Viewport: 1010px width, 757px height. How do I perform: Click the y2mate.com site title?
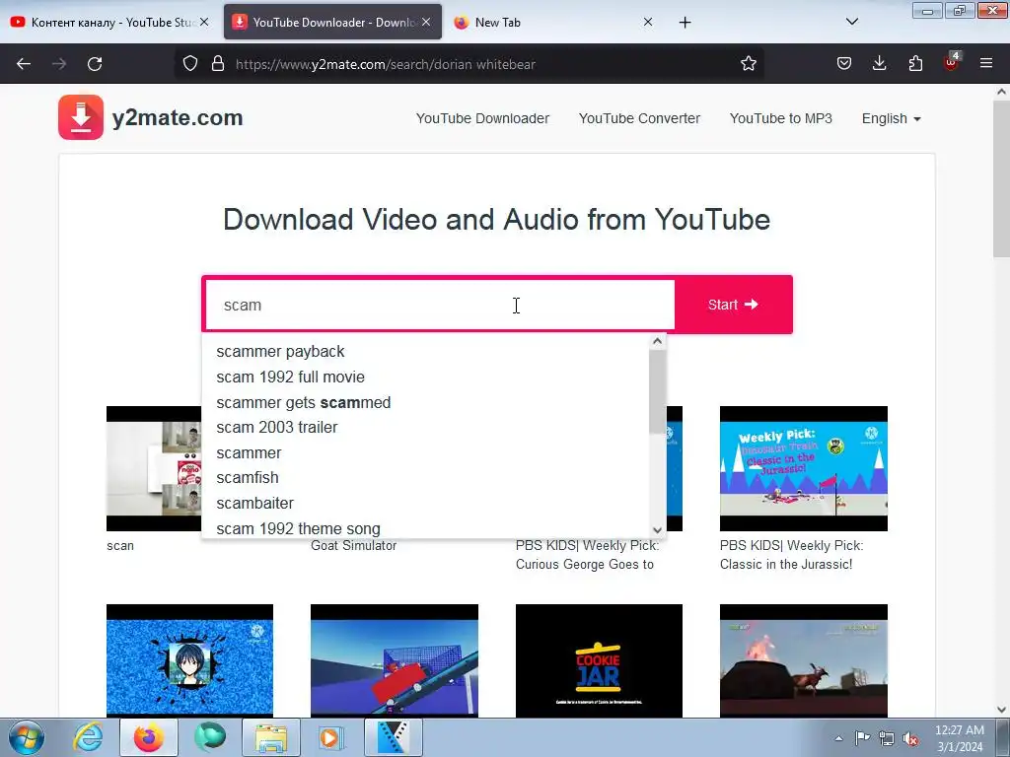click(178, 118)
